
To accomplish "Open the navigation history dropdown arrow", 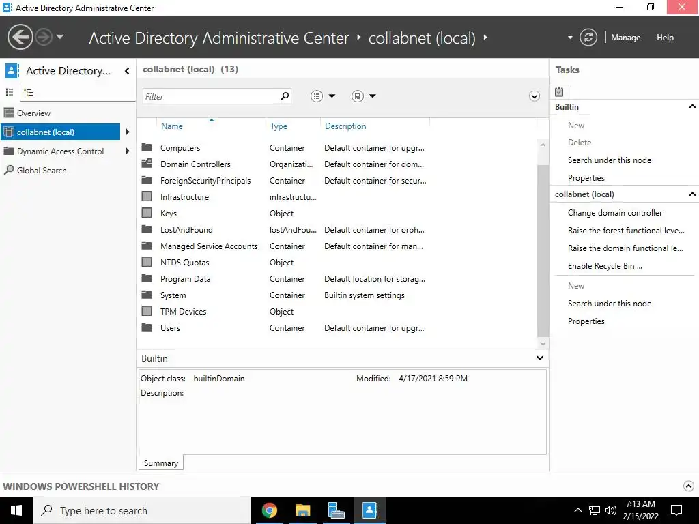I will point(60,37).
